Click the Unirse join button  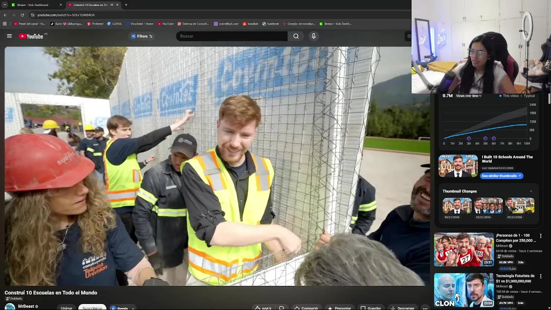coord(66,308)
